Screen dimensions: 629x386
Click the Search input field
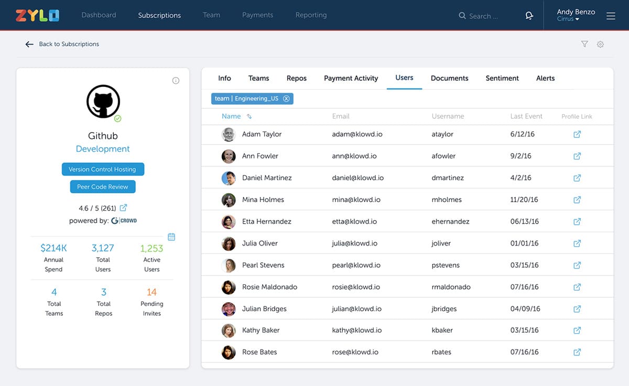point(484,16)
